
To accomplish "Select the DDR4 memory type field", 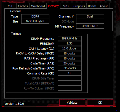I will click(35, 16).
